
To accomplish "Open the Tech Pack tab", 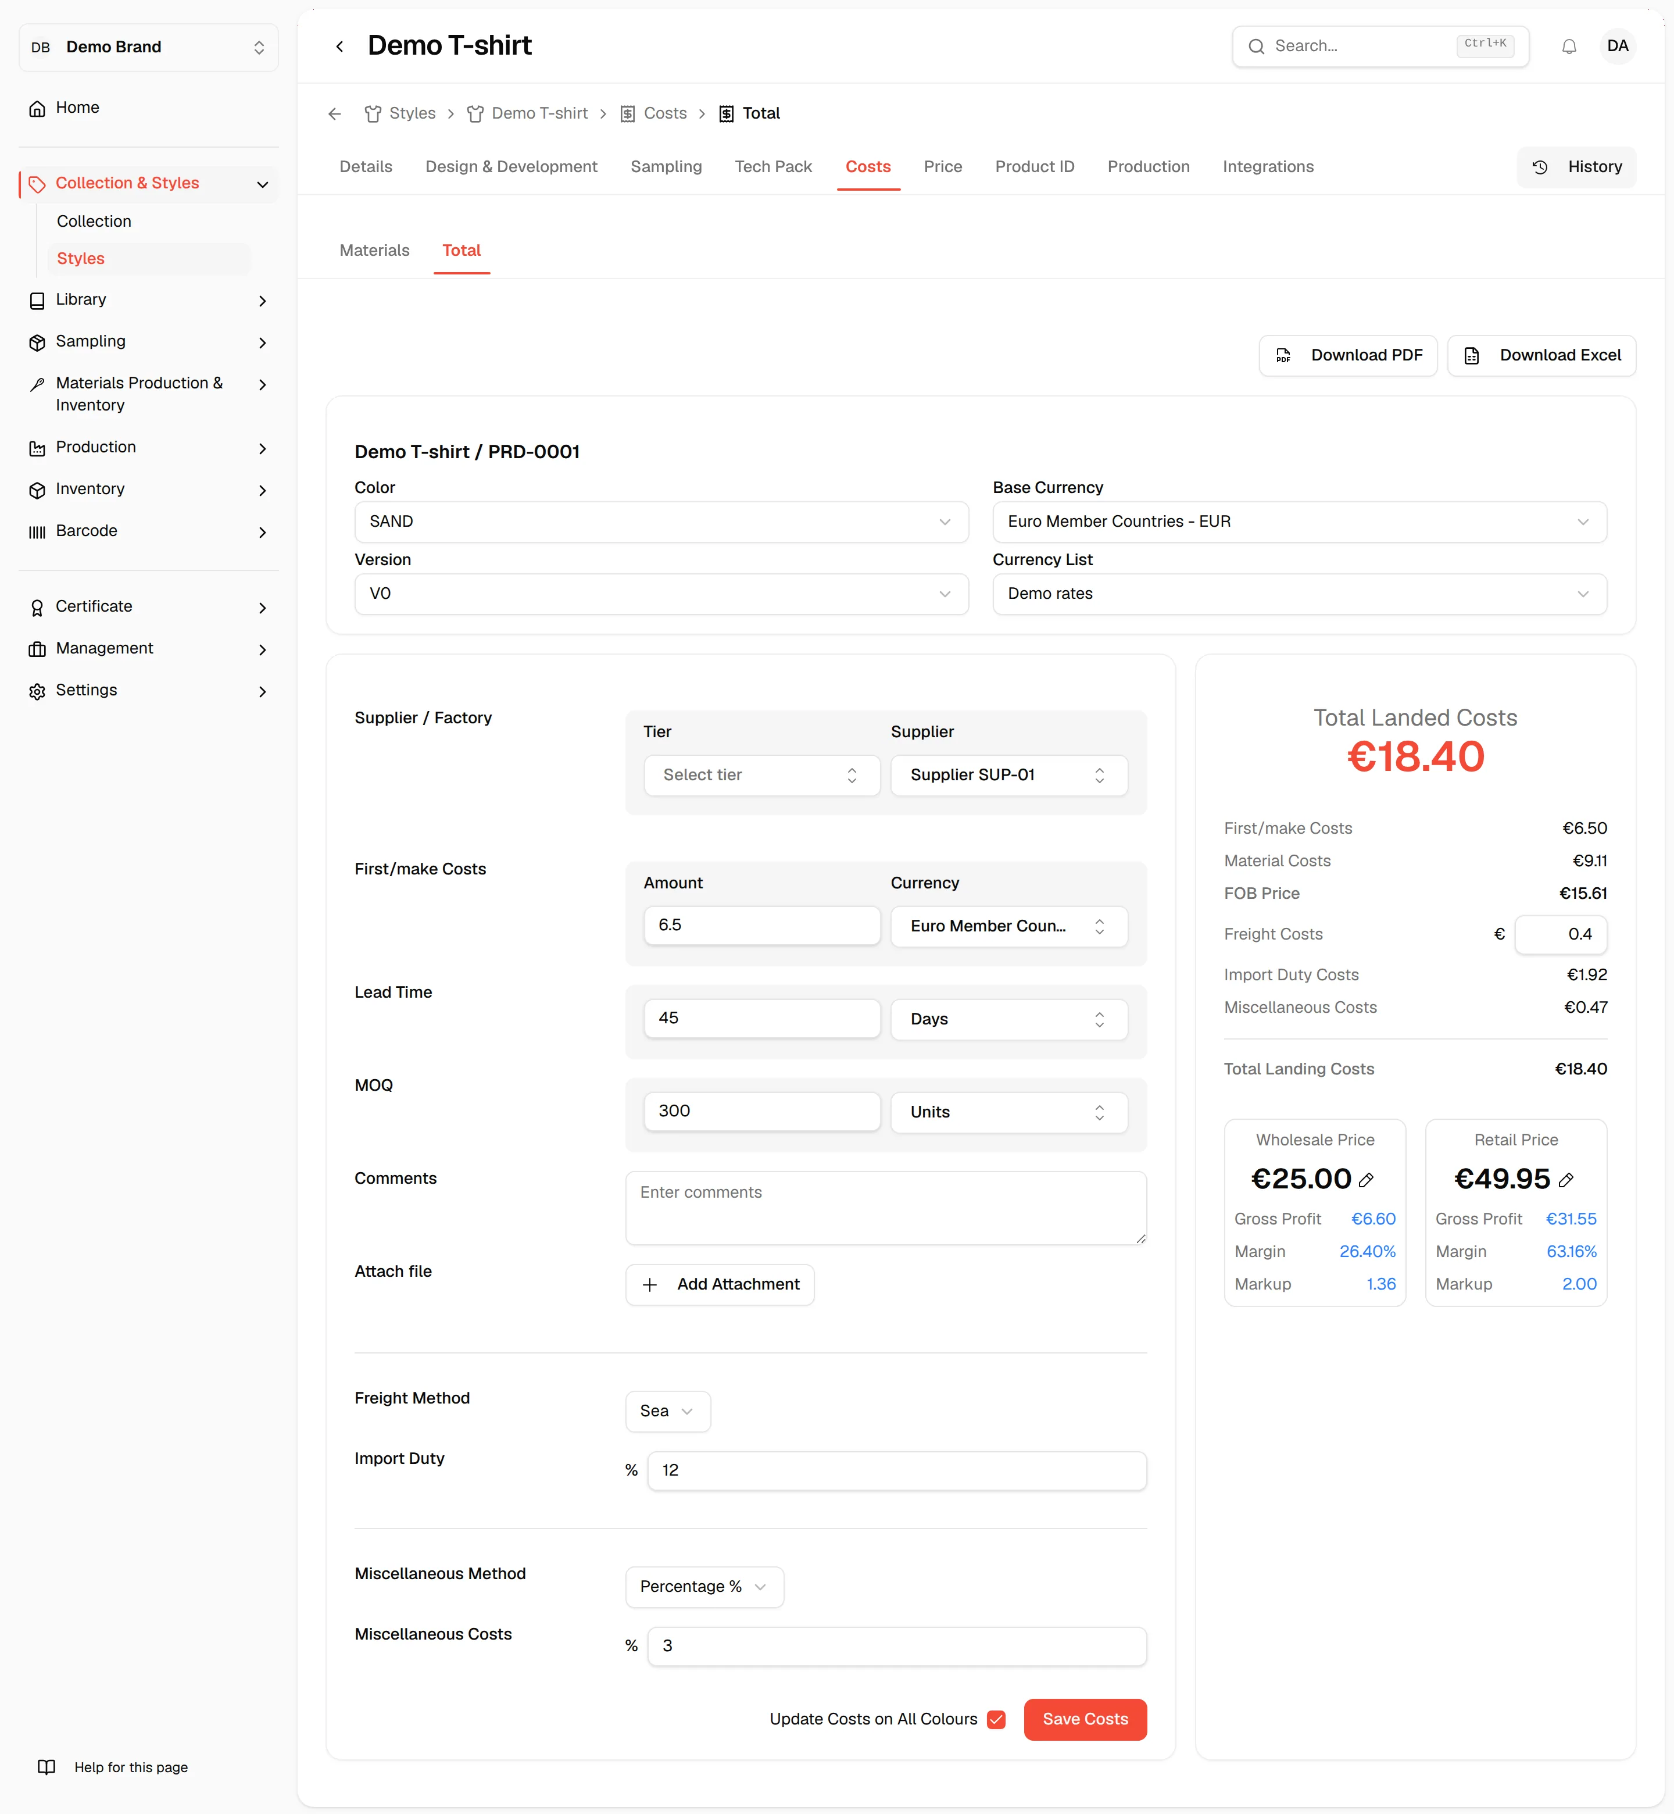I will pyautogui.click(x=772, y=167).
